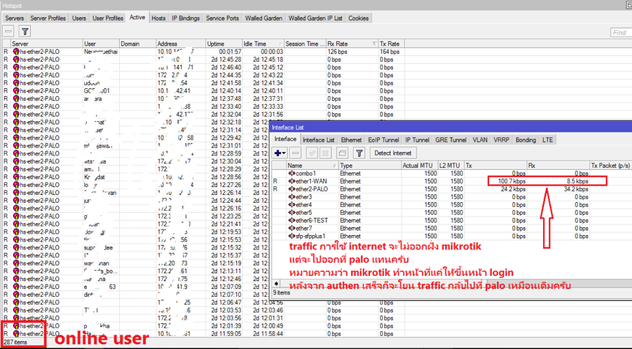Click the filter funnel in Interface List toolbar
632x349 pixels.
[x=359, y=153]
